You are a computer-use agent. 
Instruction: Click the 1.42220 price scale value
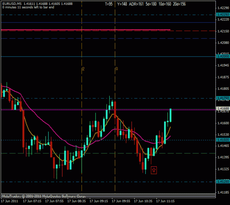pos(223,20)
